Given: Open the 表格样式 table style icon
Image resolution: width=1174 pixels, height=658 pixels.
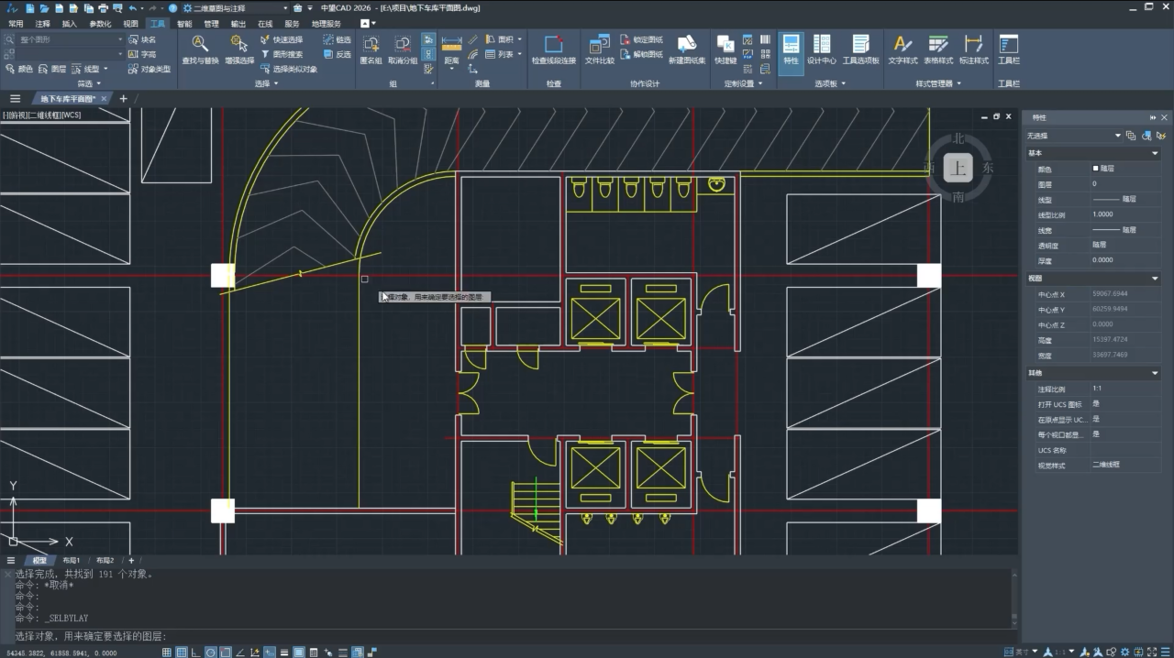Looking at the screenshot, I should point(938,49).
